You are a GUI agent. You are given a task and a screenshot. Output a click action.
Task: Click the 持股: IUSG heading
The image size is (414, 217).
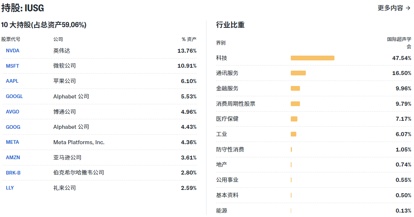pos(23,8)
